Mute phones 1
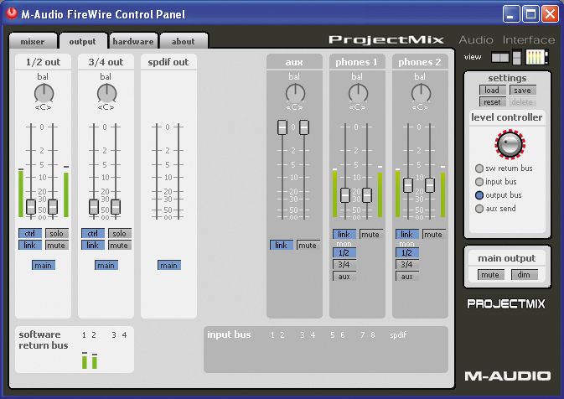The height and width of the screenshot is (399, 564). pos(371,234)
